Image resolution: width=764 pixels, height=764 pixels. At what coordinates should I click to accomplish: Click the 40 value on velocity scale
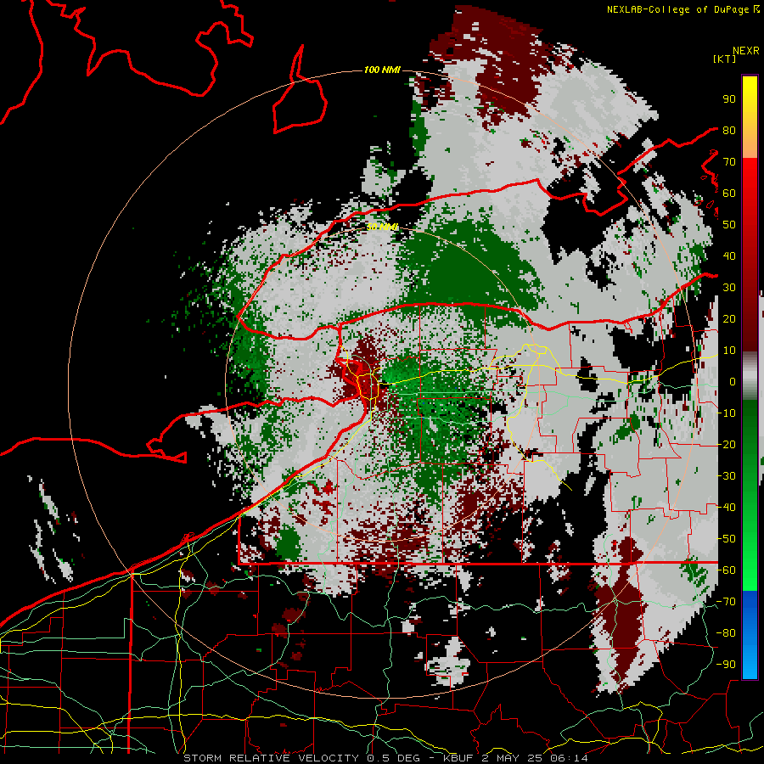pyautogui.click(x=729, y=256)
